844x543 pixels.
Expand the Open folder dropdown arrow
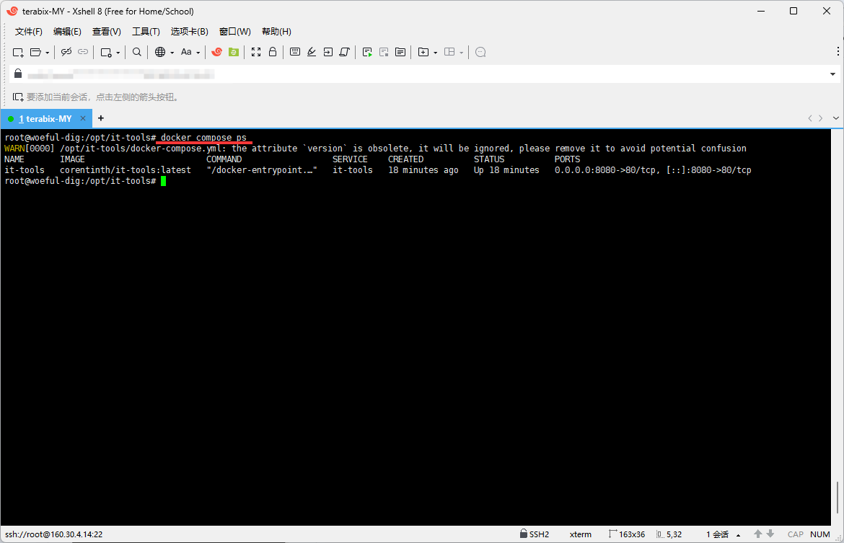[x=48, y=53]
